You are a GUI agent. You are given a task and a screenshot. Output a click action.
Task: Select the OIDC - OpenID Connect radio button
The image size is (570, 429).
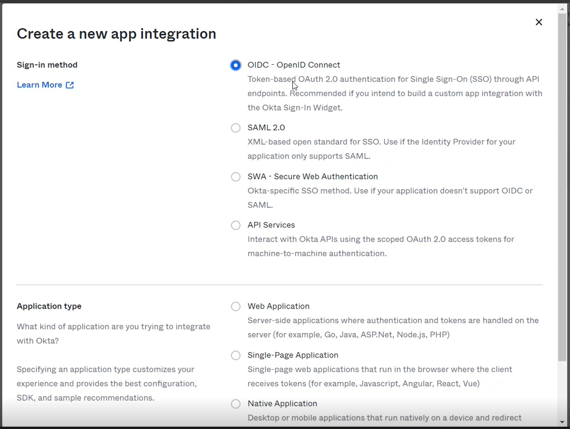(236, 65)
